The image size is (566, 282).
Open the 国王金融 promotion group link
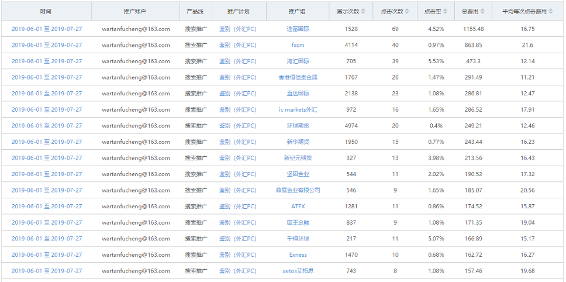pyautogui.click(x=298, y=222)
